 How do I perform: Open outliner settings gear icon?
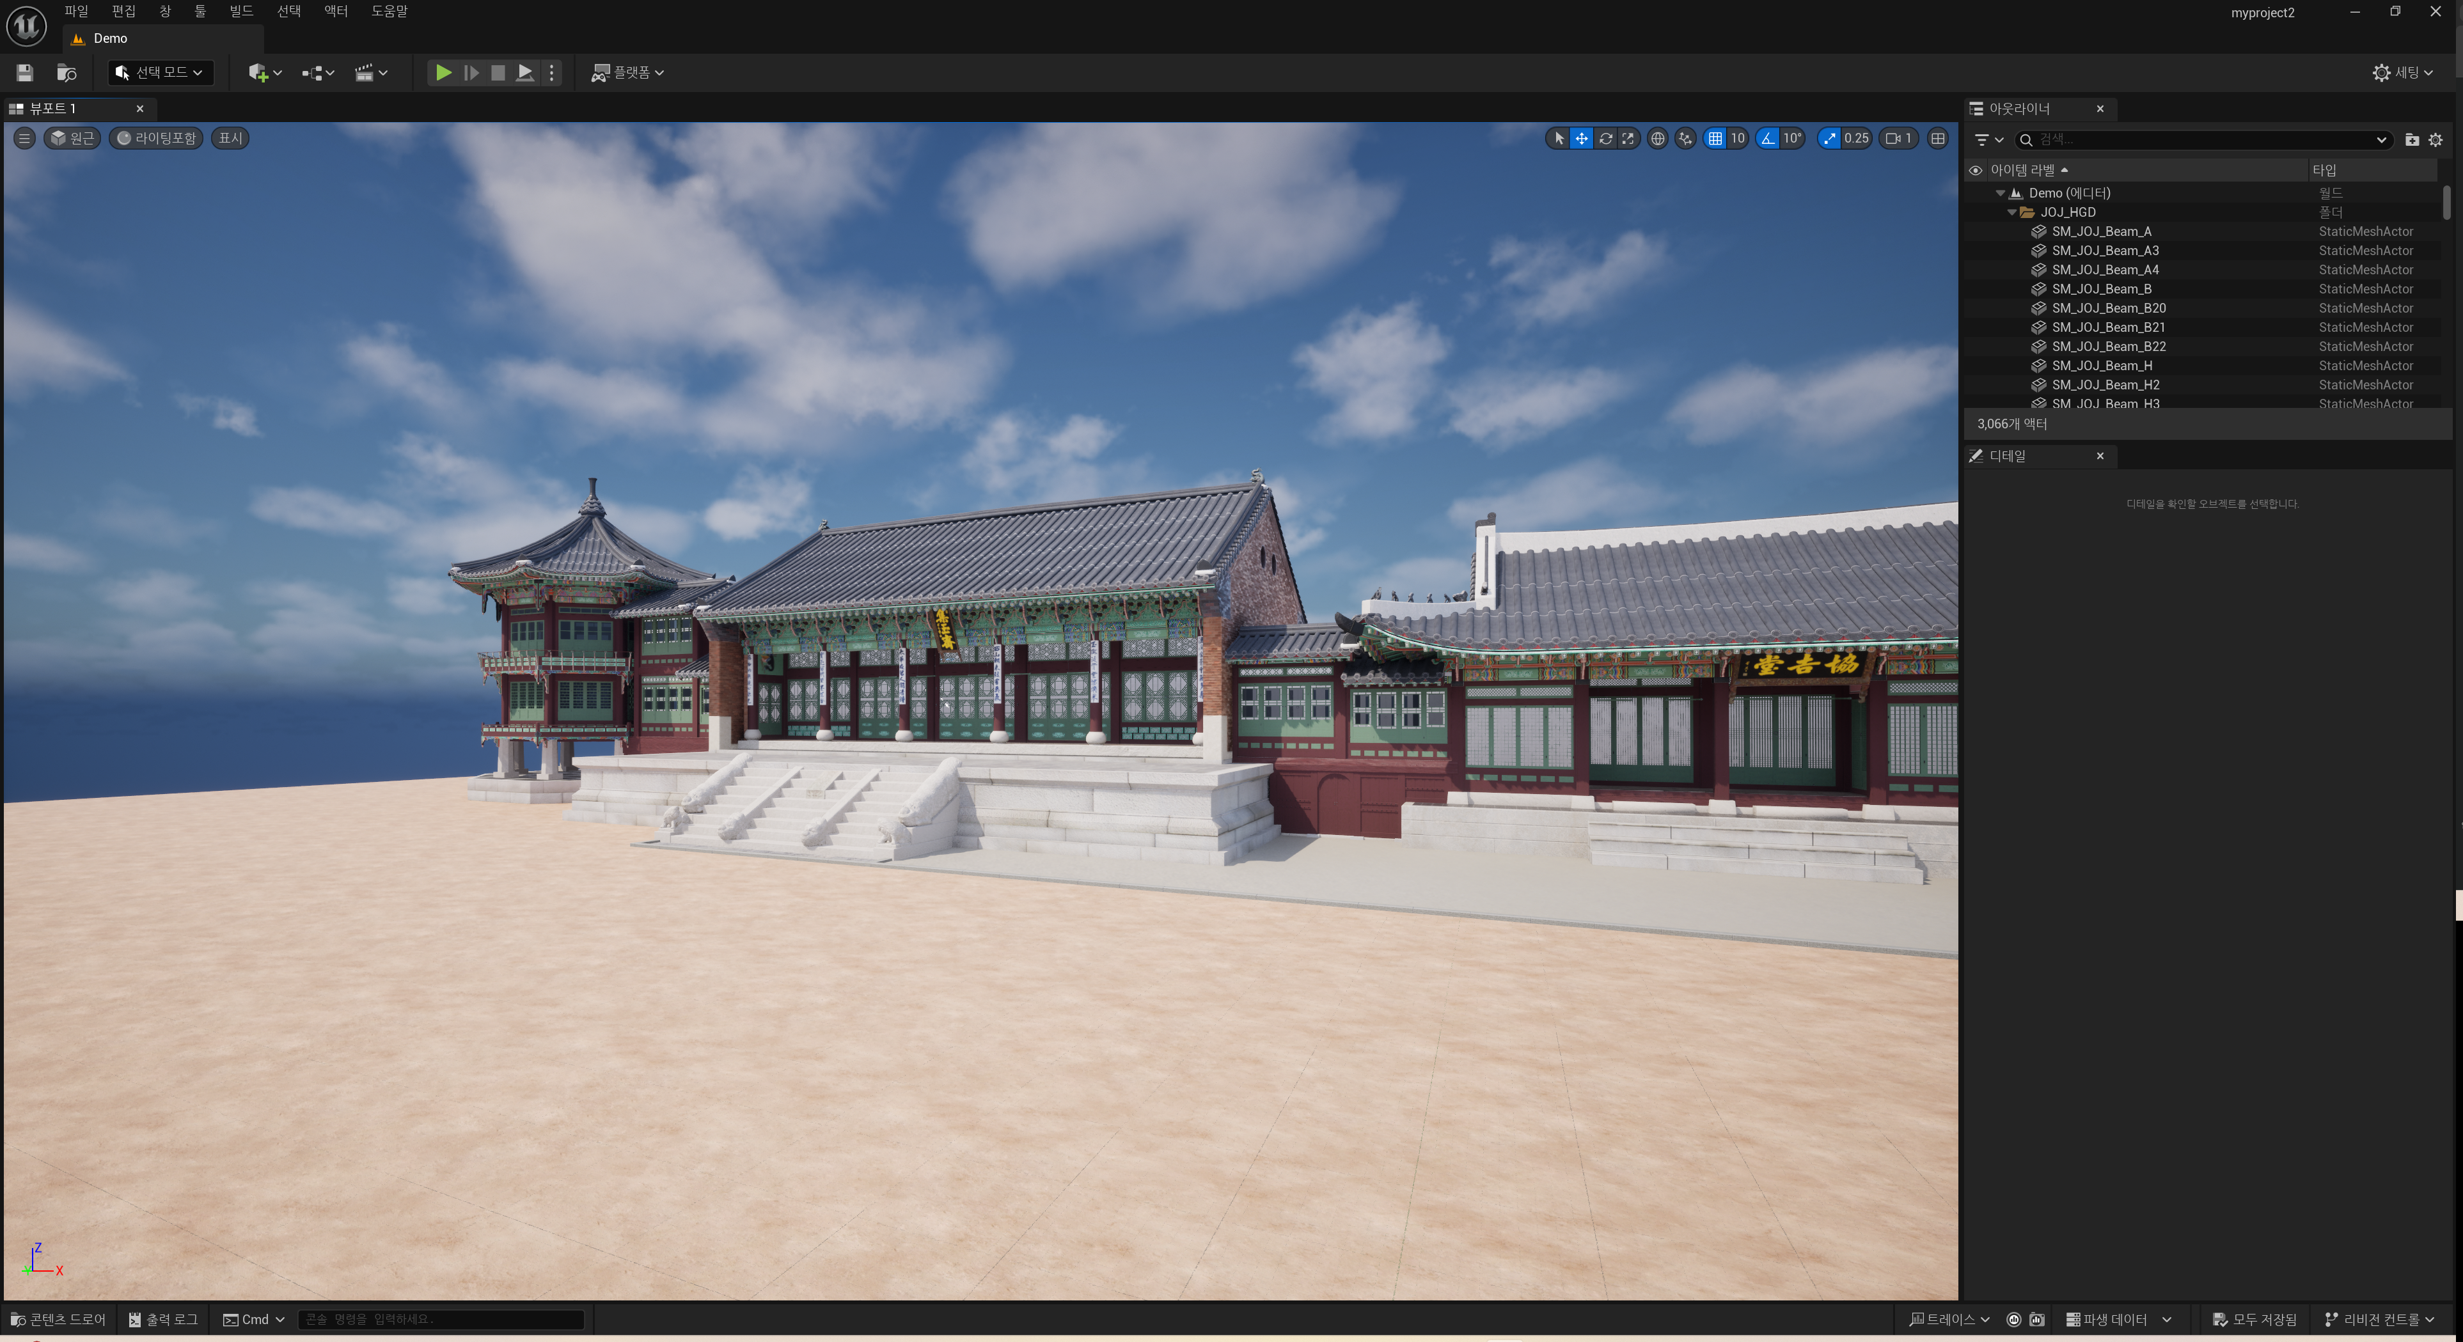(x=2435, y=139)
